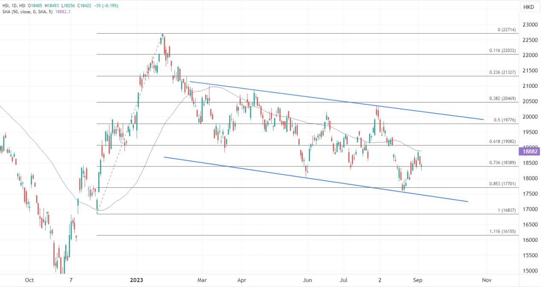This screenshot has height=287, width=541.
Task: Select the upper blue channel trendline
Action: tap(337, 100)
